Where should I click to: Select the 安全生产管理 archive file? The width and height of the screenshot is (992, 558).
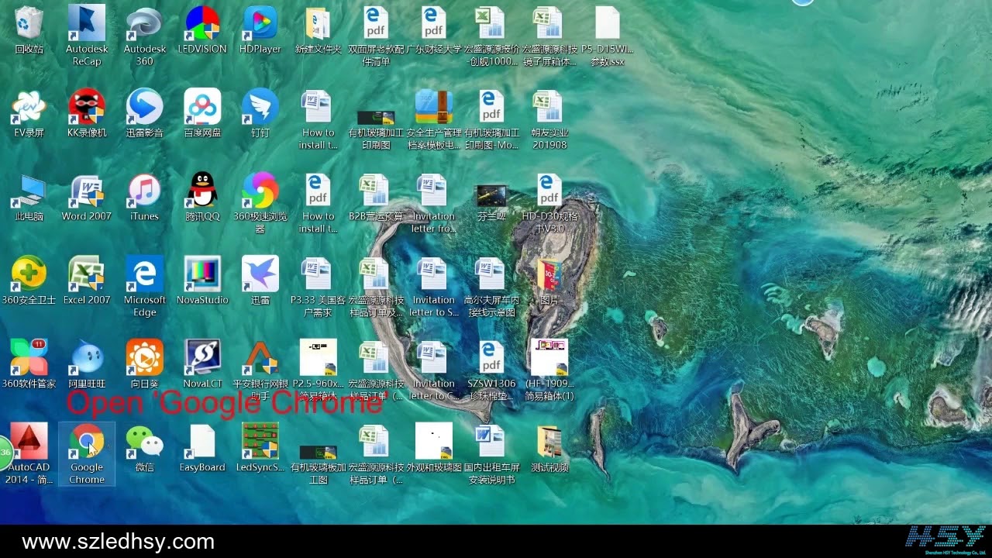[434, 119]
